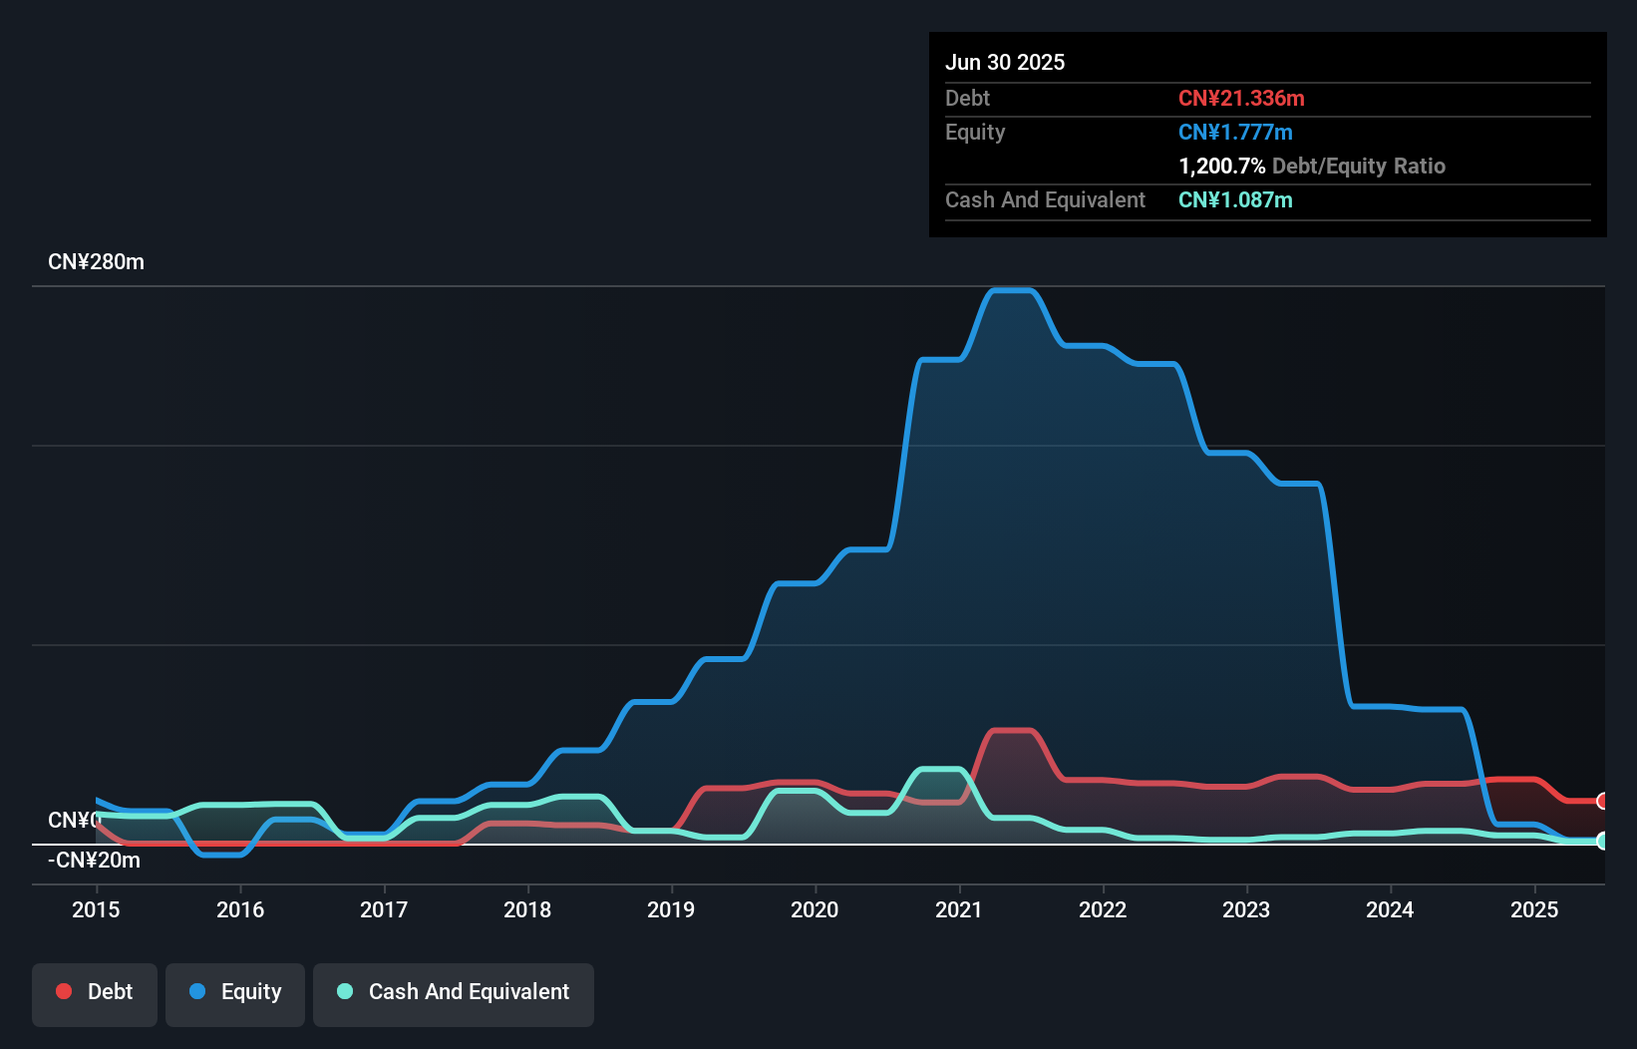The width and height of the screenshot is (1637, 1049).
Task: Expand the Jun 30 2025 tooltip panel
Action: tap(1266, 135)
